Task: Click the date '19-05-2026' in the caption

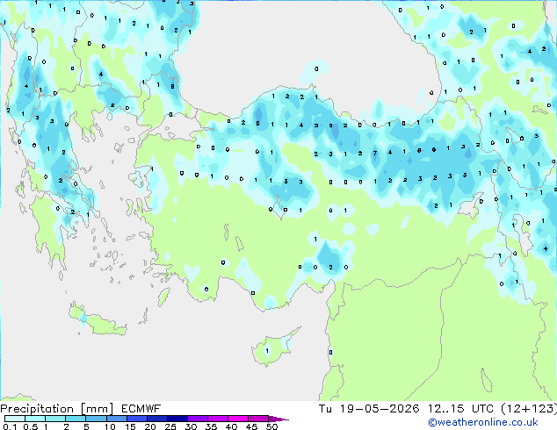Action: (379, 409)
